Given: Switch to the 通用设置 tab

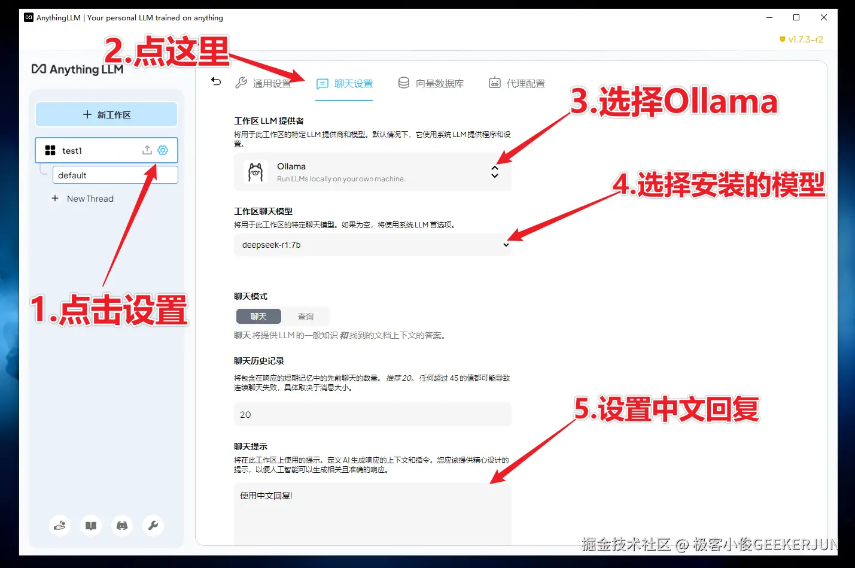Looking at the screenshot, I should (x=263, y=83).
